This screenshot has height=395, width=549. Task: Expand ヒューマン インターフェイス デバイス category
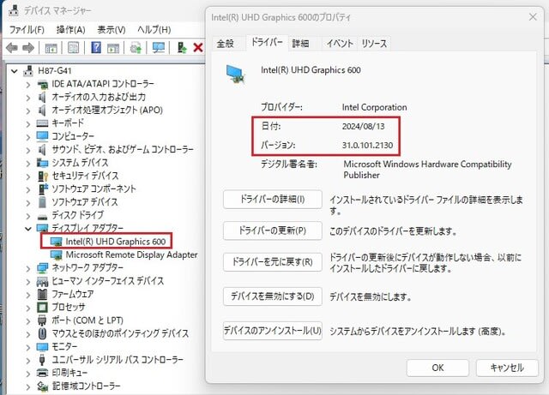pyautogui.click(x=28, y=281)
